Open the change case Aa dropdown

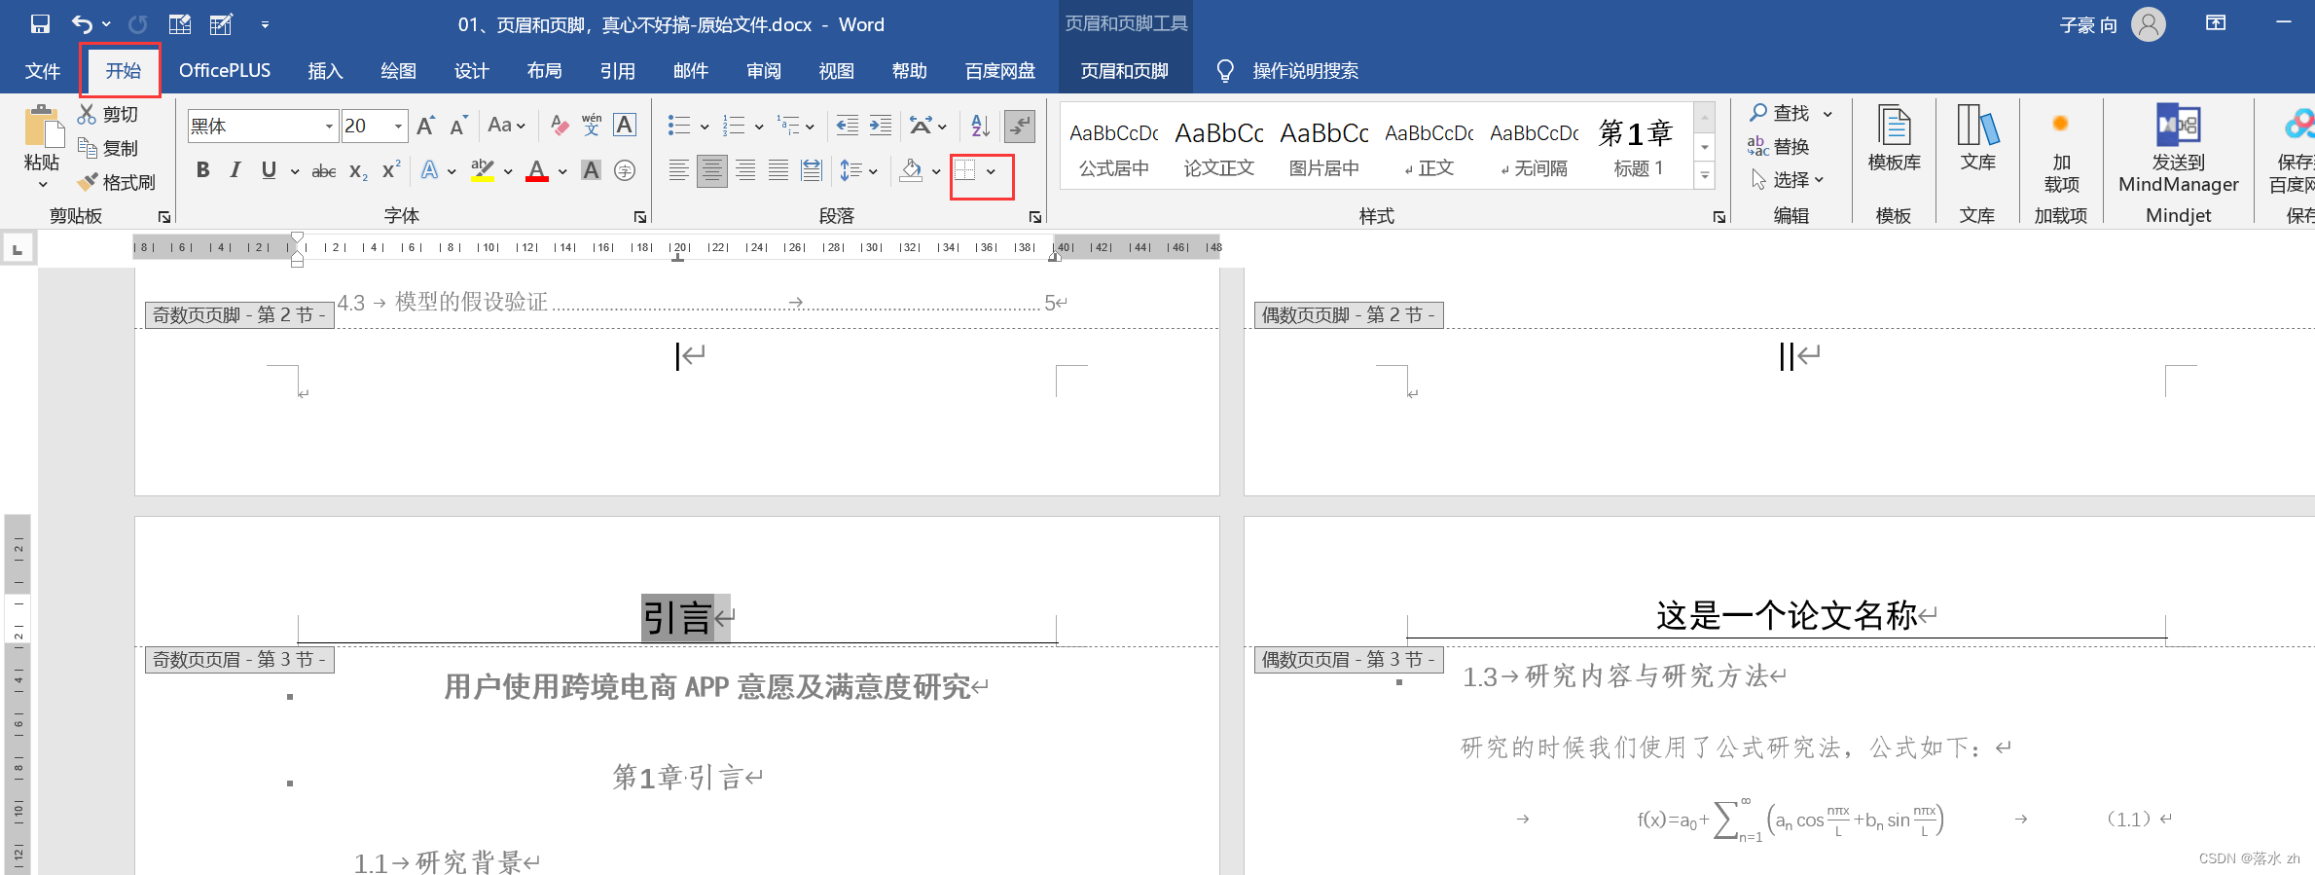[507, 126]
